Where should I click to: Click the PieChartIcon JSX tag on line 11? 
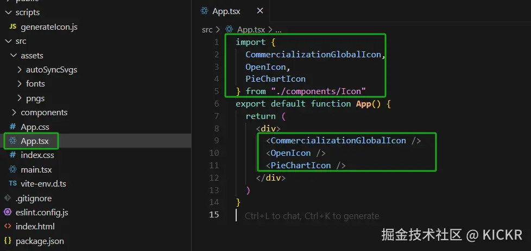(x=306, y=166)
